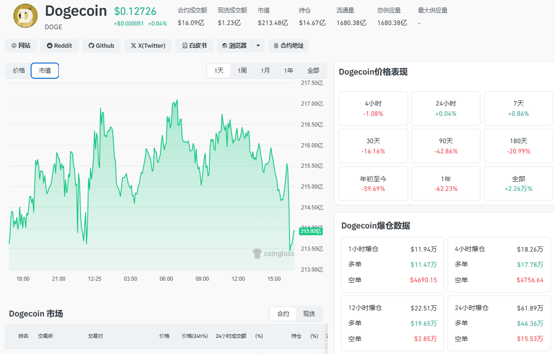The image size is (555, 354).
Task: Open the Reddit link button
Action: click(59, 46)
